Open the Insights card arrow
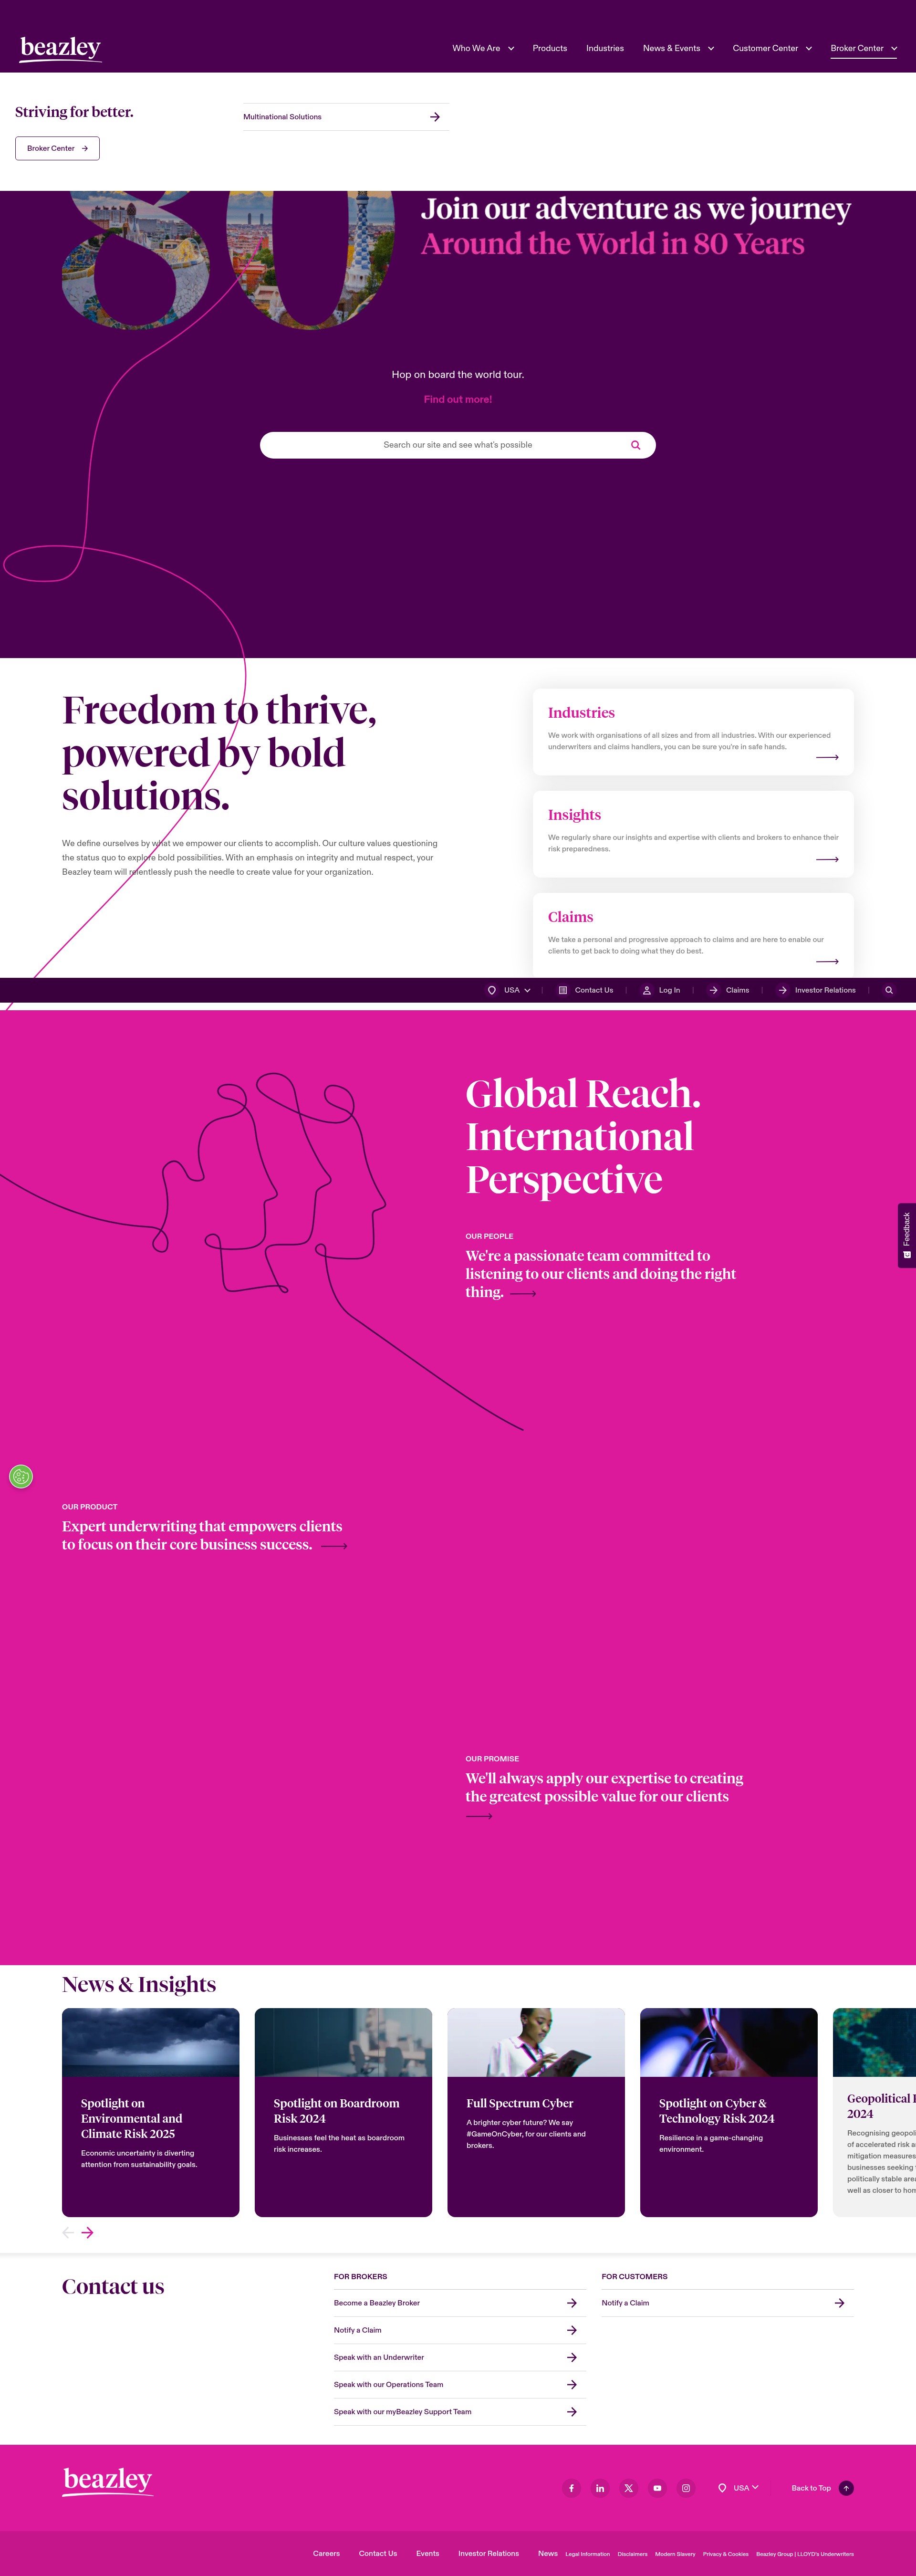 coord(827,859)
